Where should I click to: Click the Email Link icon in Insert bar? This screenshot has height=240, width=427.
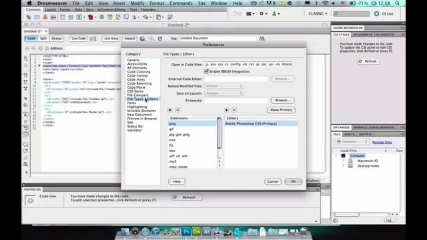37,17
